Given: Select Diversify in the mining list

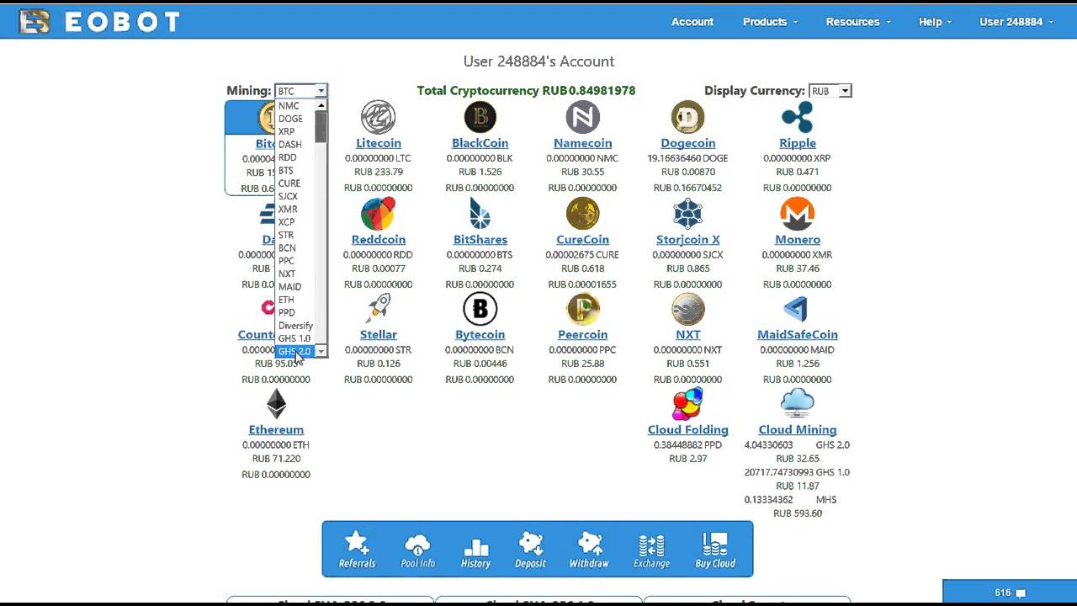Looking at the screenshot, I should pyautogui.click(x=295, y=326).
